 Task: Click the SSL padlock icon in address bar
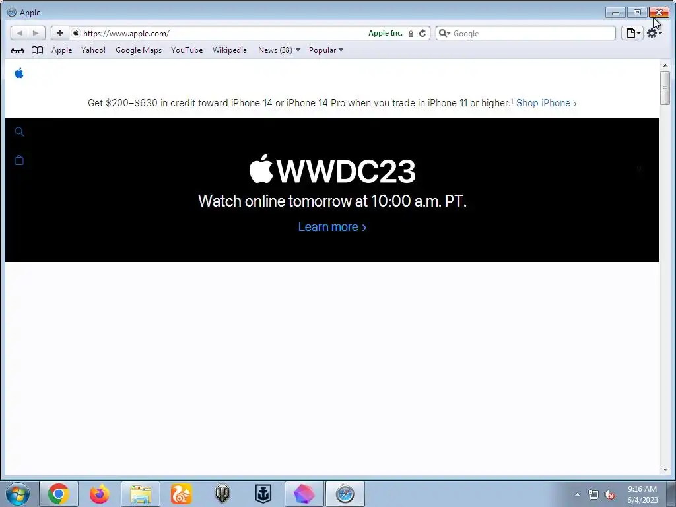tap(411, 34)
